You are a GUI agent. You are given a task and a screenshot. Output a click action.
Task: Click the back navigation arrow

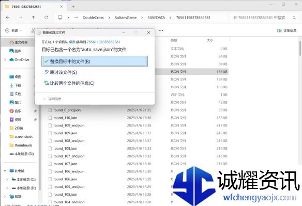coord(8,18)
